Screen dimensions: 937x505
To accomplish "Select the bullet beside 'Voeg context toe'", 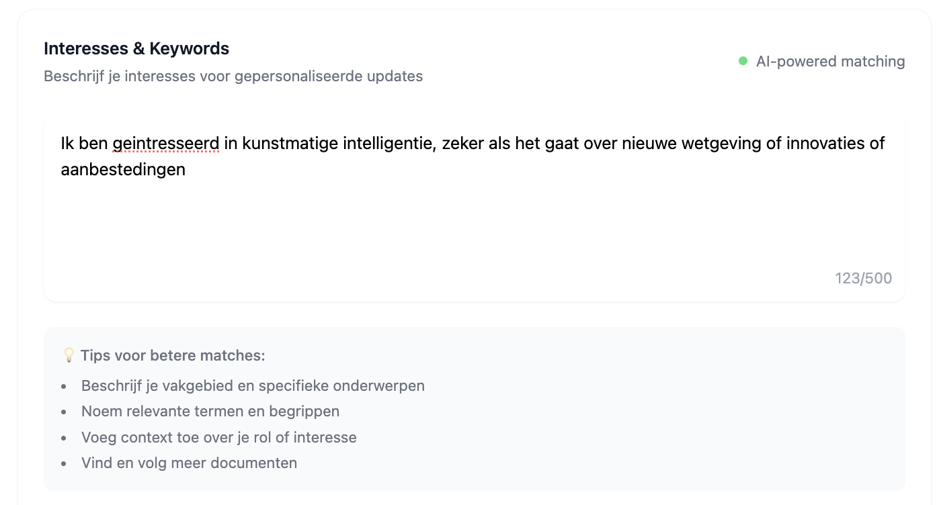I will coord(65,437).
